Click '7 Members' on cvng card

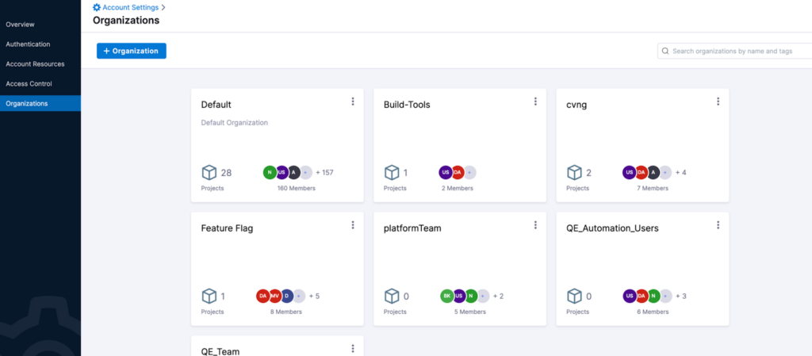[653, 189]
